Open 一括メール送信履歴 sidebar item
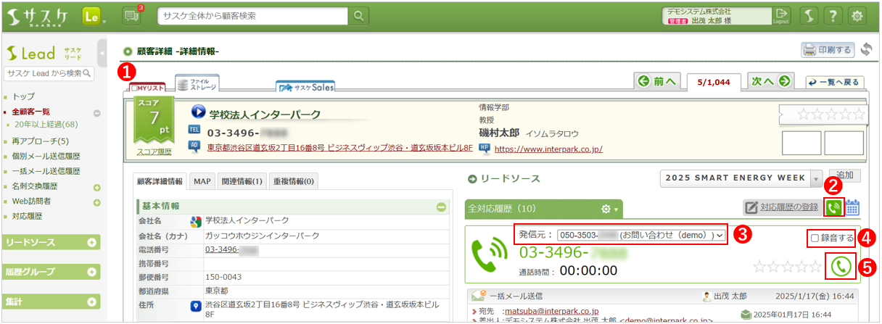The height and width of the screenshot is (324, 882). tap(46, 171)
